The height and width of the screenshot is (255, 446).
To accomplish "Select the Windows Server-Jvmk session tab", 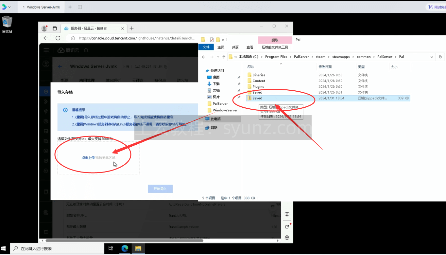I will point(41,7).
